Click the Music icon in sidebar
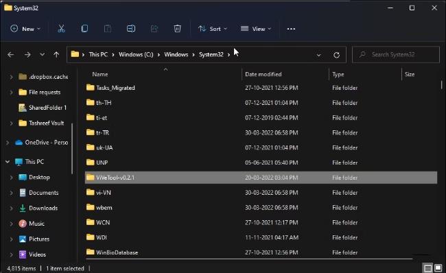The height and width of the screenshot is (273, 446). click(23, 224)
